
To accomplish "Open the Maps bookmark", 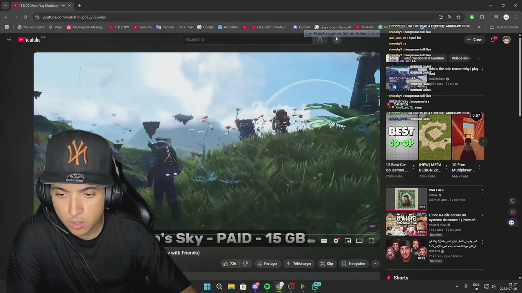I will (x=55, y=27).
